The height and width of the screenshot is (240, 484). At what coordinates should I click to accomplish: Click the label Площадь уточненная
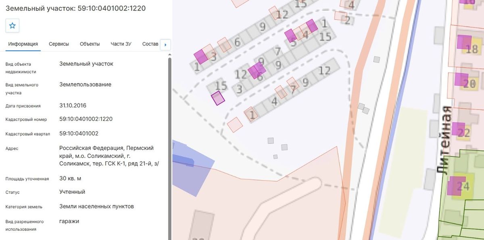point(27,179)
